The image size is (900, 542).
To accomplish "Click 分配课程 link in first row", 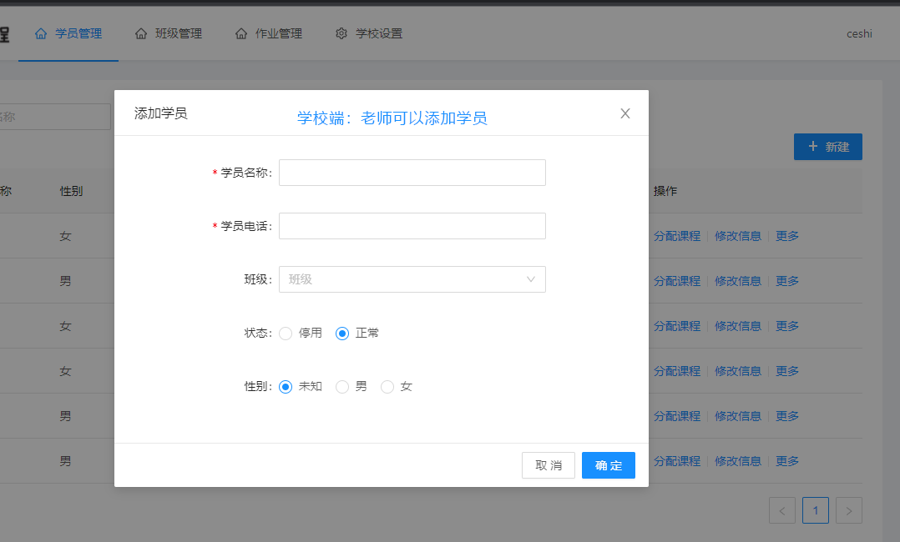I will [677, 236].
